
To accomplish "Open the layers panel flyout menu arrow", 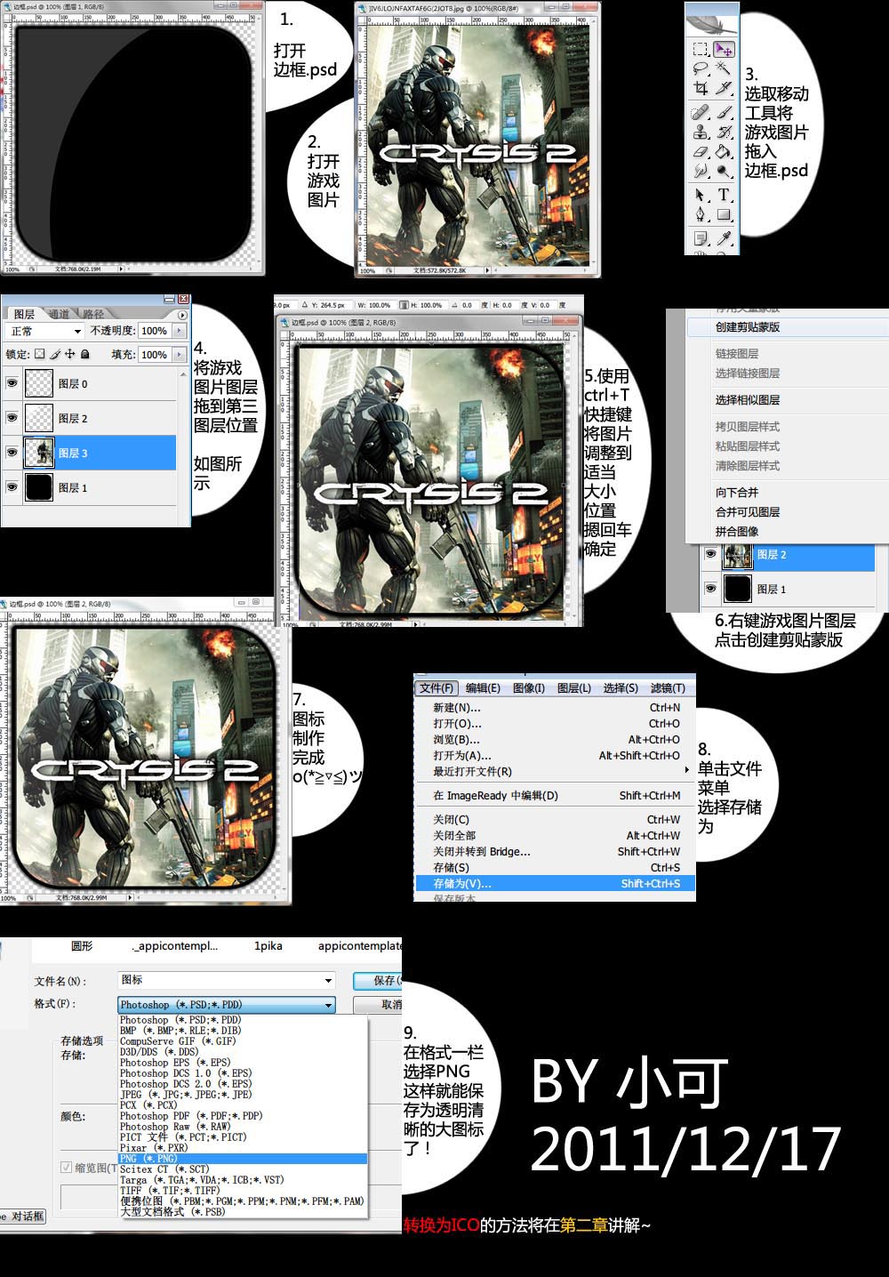I will tap(182, 315).
